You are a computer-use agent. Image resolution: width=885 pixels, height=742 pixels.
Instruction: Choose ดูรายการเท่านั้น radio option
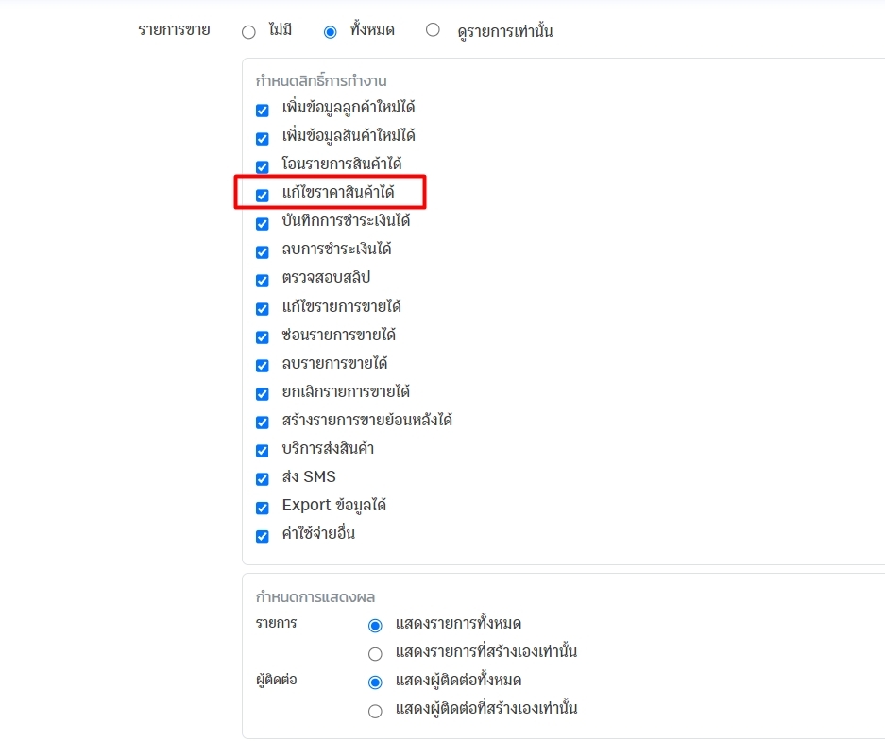[x=433, y=30]
